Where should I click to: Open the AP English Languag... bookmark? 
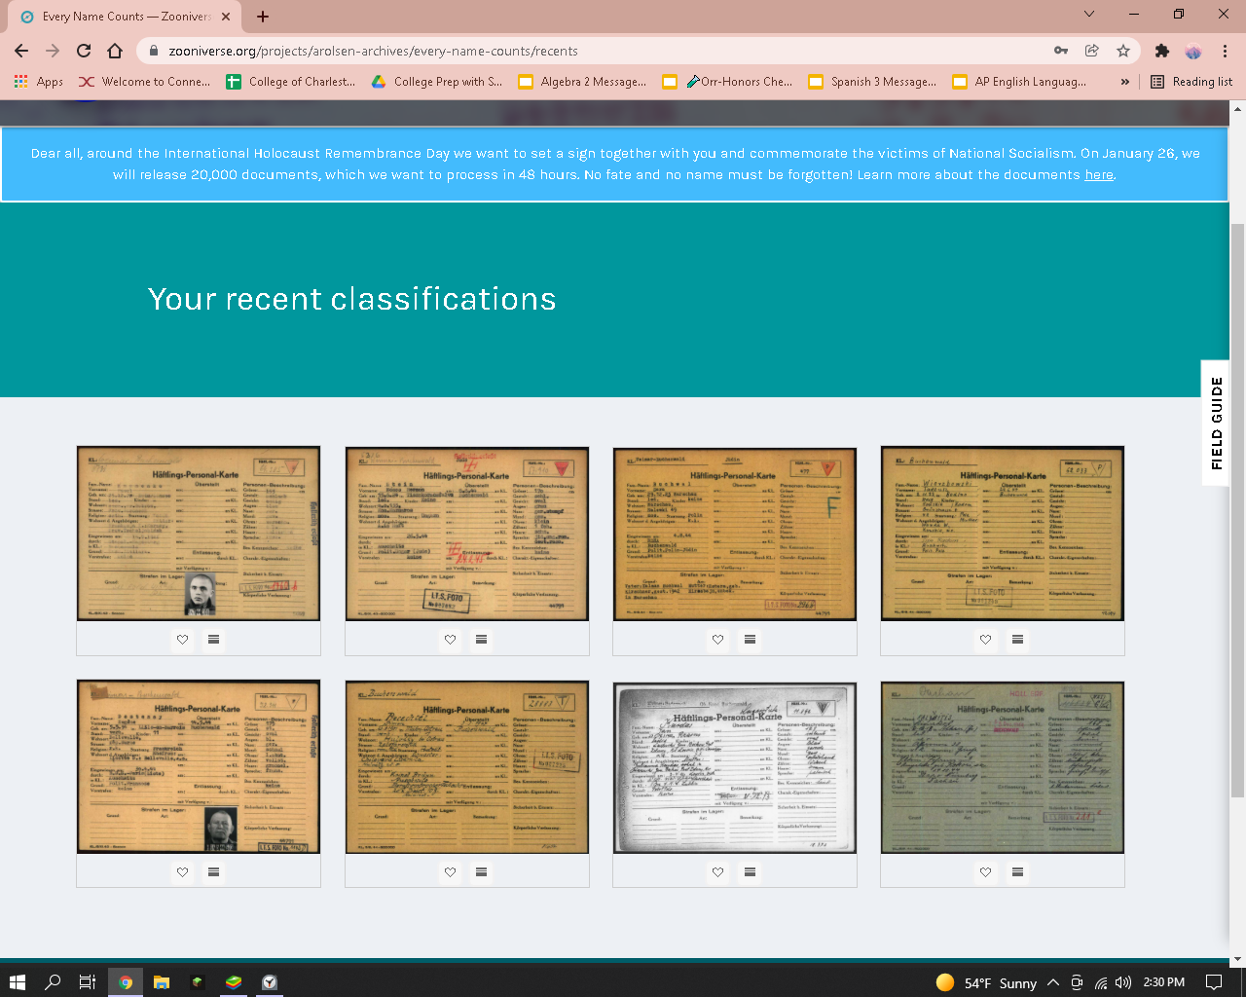click(x=1019, y=82)
